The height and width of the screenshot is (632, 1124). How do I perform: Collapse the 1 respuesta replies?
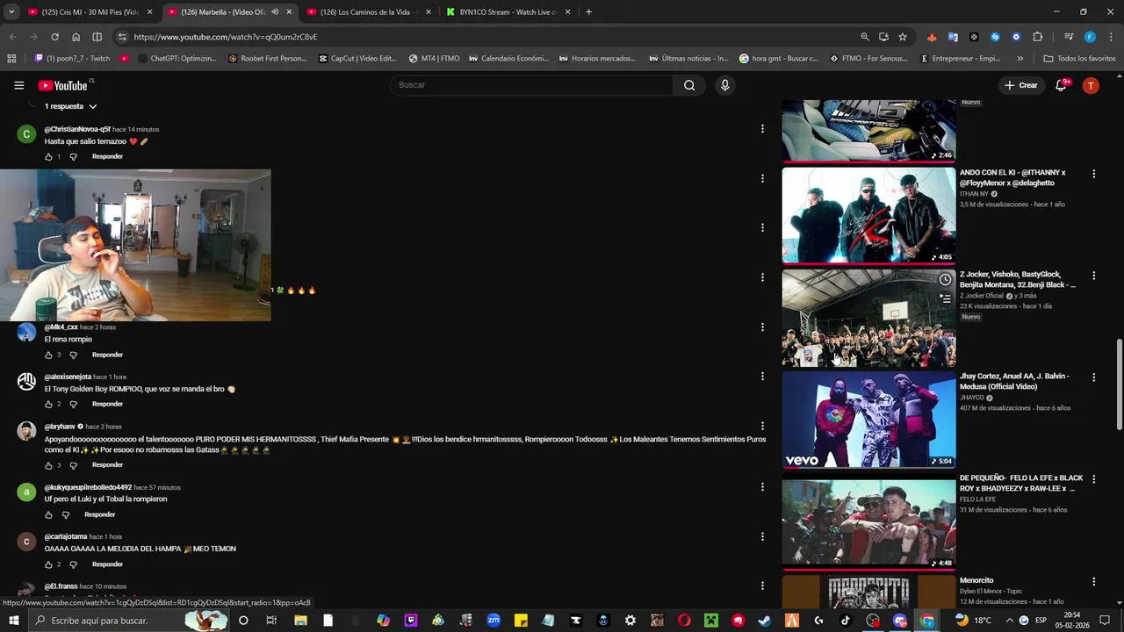(x=70, y=106)
